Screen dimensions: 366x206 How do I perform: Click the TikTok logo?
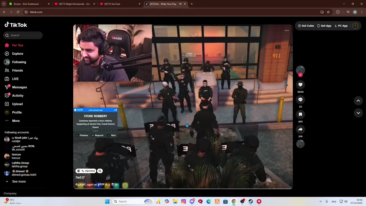(x=16, y=25)
